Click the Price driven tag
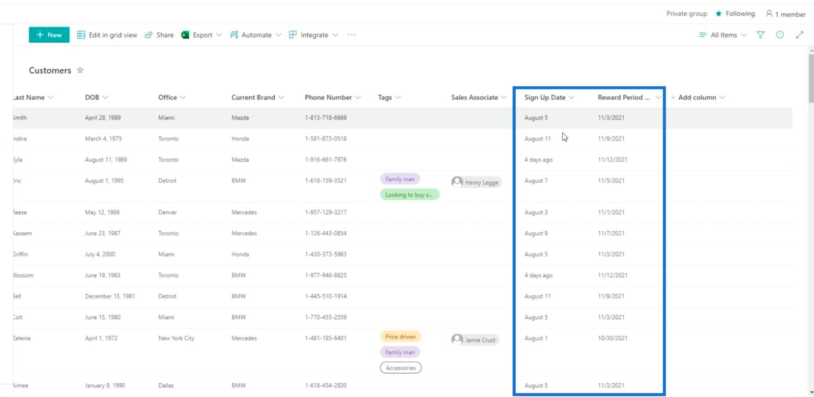Image resolution: width=814 pixels, height=397 pixels. pyautogui.click(x=400, y=337)
